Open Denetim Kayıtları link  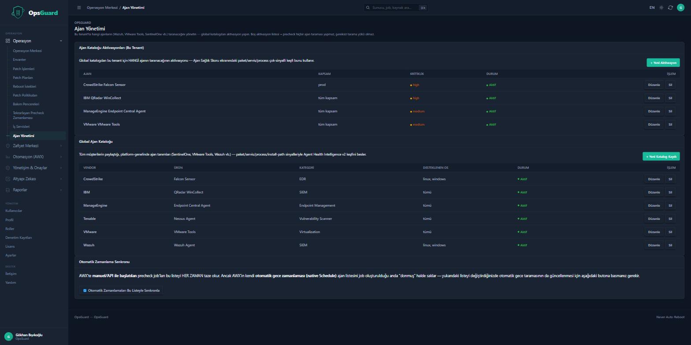point(19,237)
